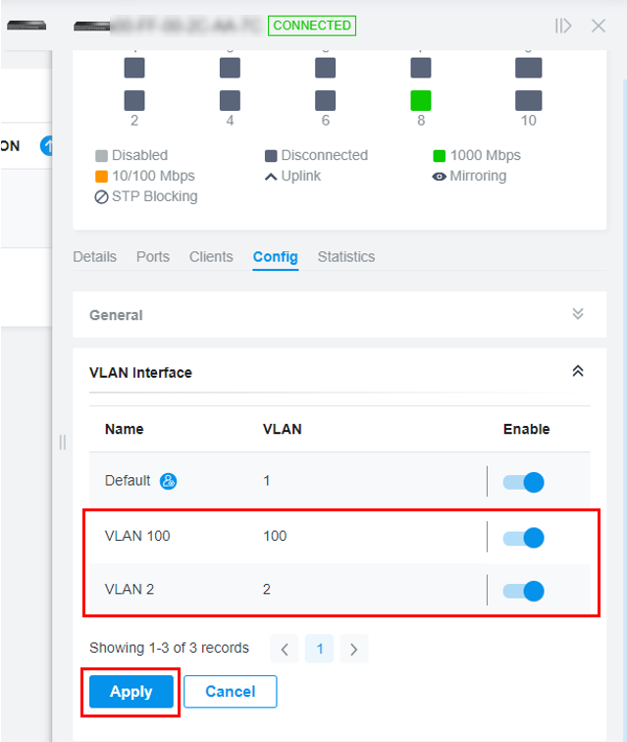
Task: Click the port icon above port 4
Action: (x=230, y=68)
